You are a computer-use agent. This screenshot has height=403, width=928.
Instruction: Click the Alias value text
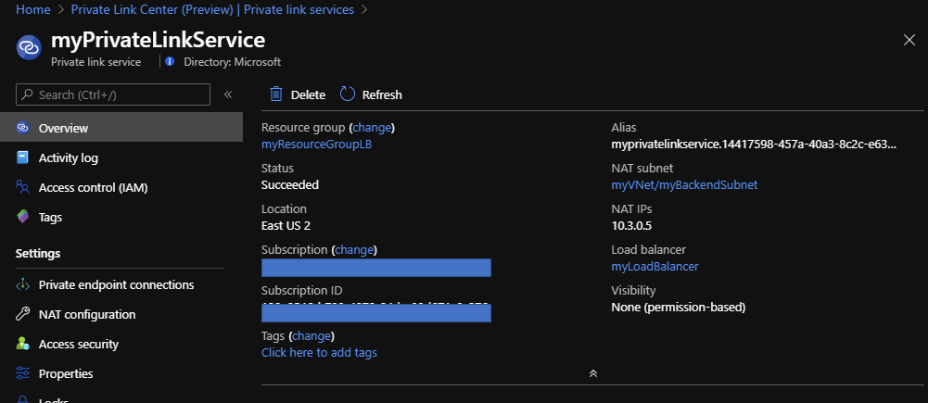754,144
